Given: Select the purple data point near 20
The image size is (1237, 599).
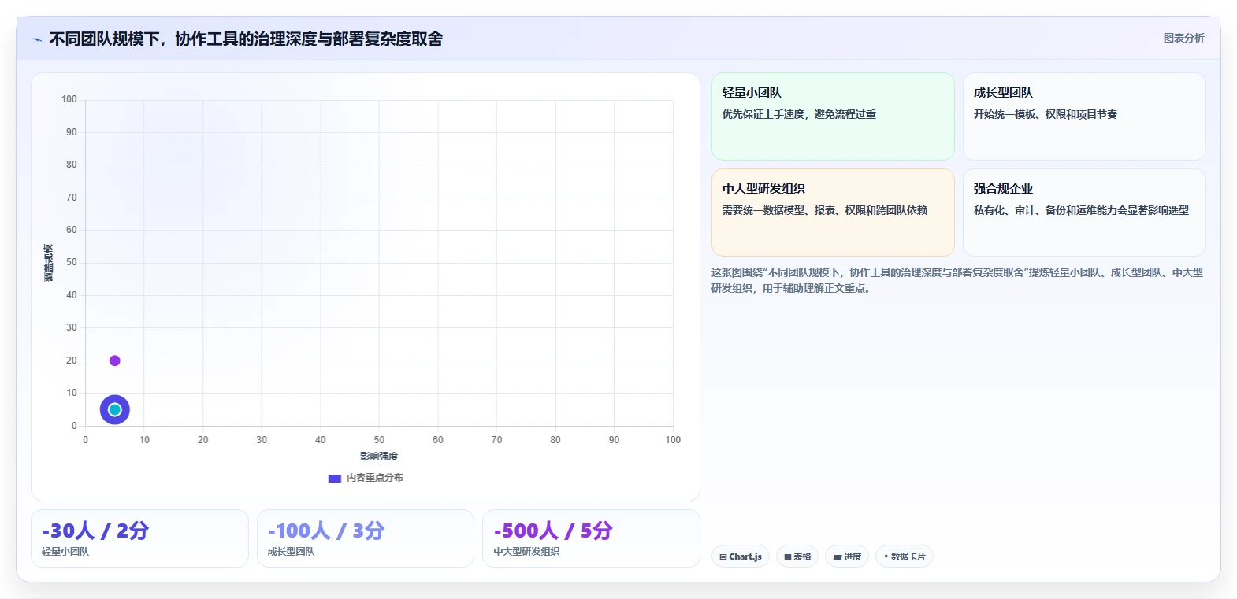Looking at the screenshot, I should click(x=114, y=361).
